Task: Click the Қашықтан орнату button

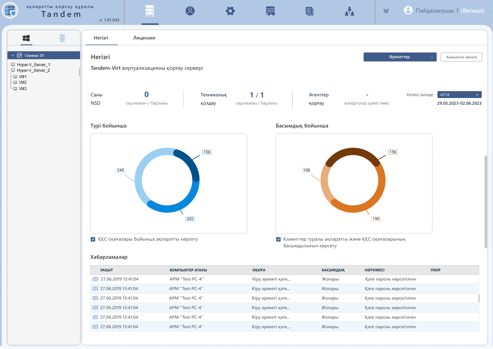Action: pos(461,57)
